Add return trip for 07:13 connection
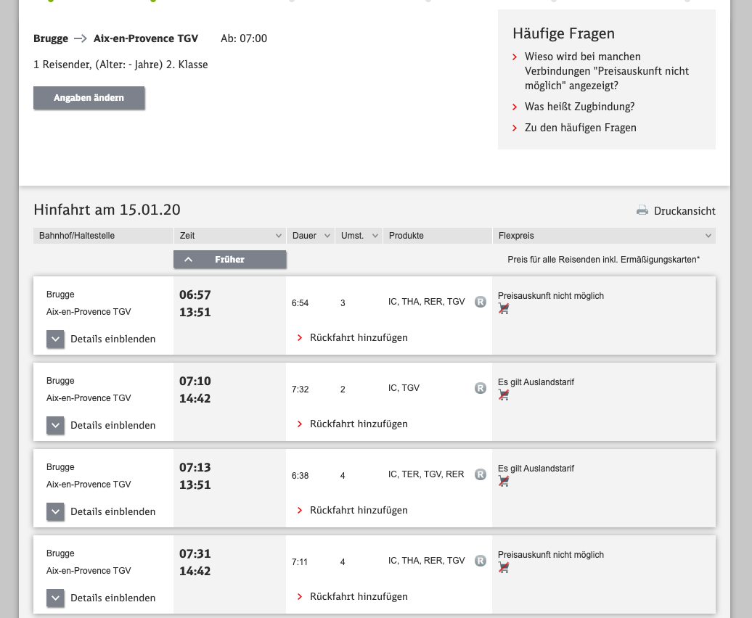Viewport: 752px width, 618px height. [x=358, y=510]
